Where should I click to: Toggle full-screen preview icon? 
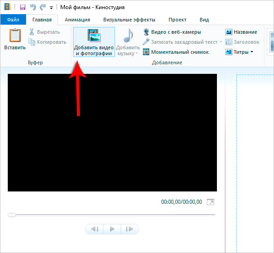point(211,202)
